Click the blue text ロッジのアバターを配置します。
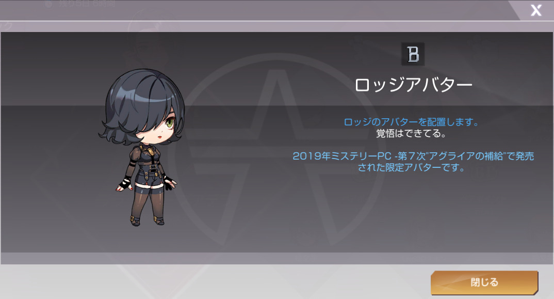The image size is (554, 299). 412,122
